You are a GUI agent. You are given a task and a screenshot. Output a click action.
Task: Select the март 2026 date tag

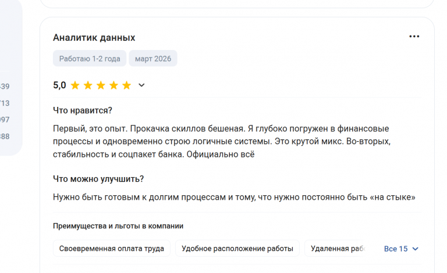153,59
